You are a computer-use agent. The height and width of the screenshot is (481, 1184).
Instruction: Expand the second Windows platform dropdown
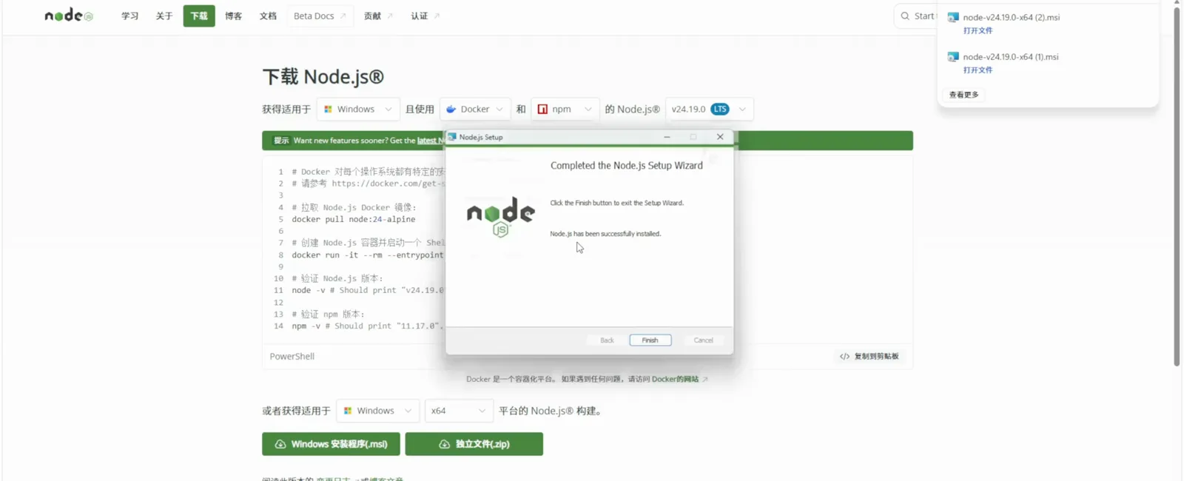click(x=378, y=411)
